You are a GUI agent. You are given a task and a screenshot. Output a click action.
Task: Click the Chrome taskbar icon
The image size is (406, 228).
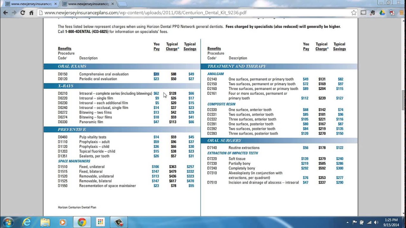[x=82, y=222]
